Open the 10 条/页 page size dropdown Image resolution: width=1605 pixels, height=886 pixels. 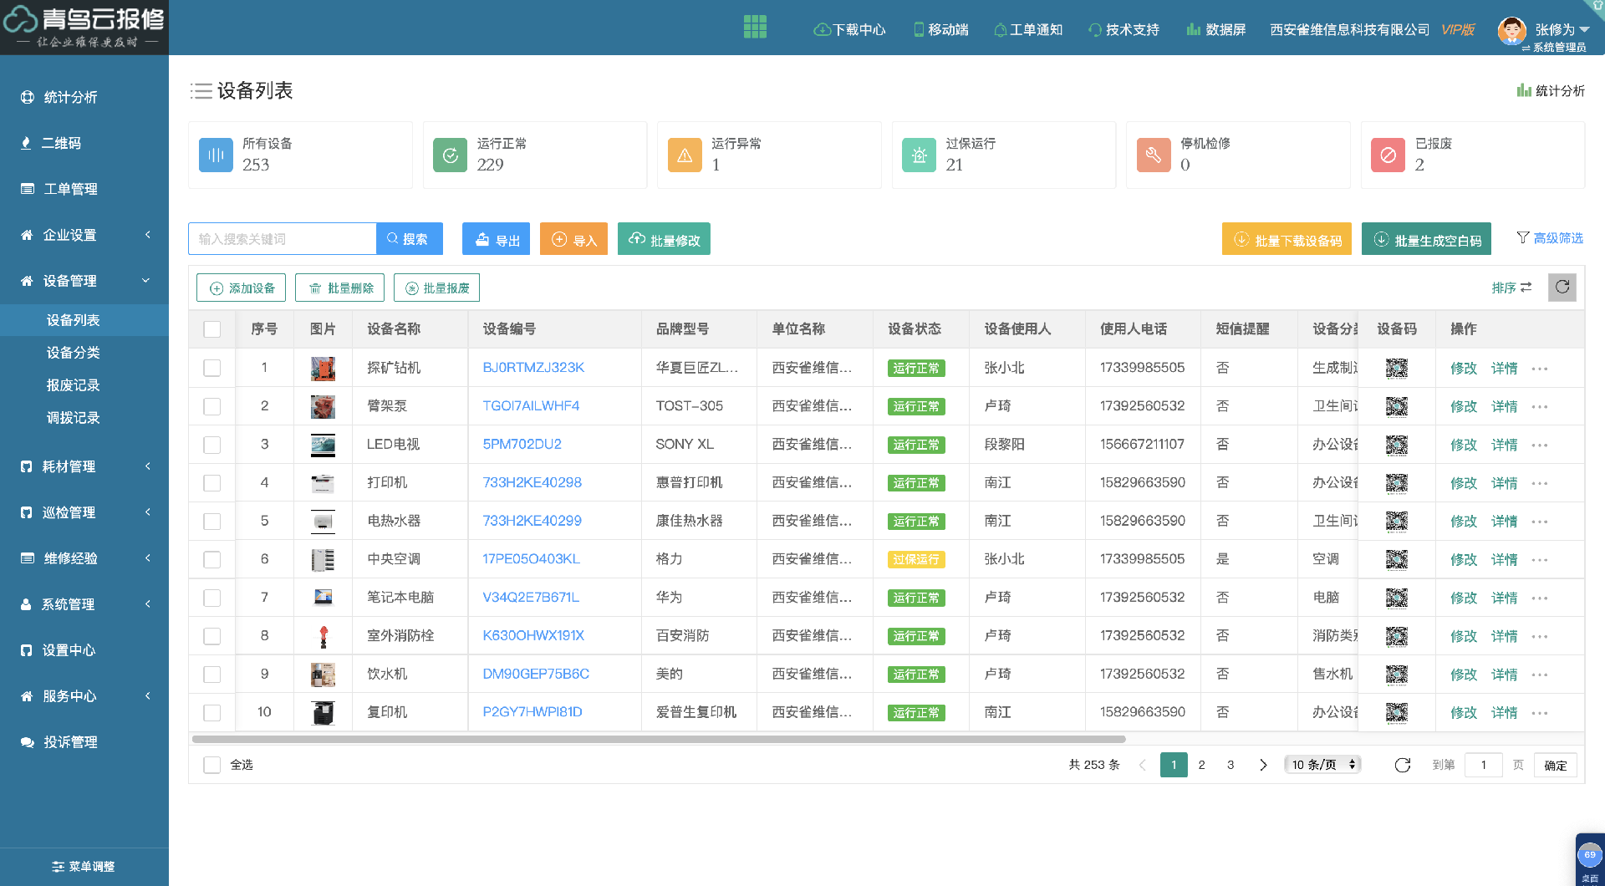tap(1322, 765)
